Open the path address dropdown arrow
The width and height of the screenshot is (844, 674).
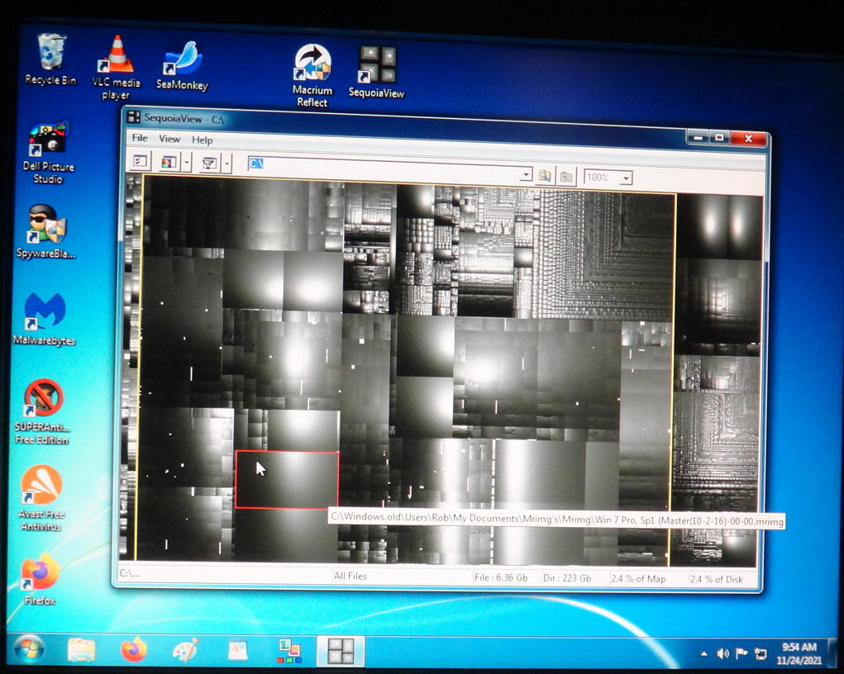point(526,174)
